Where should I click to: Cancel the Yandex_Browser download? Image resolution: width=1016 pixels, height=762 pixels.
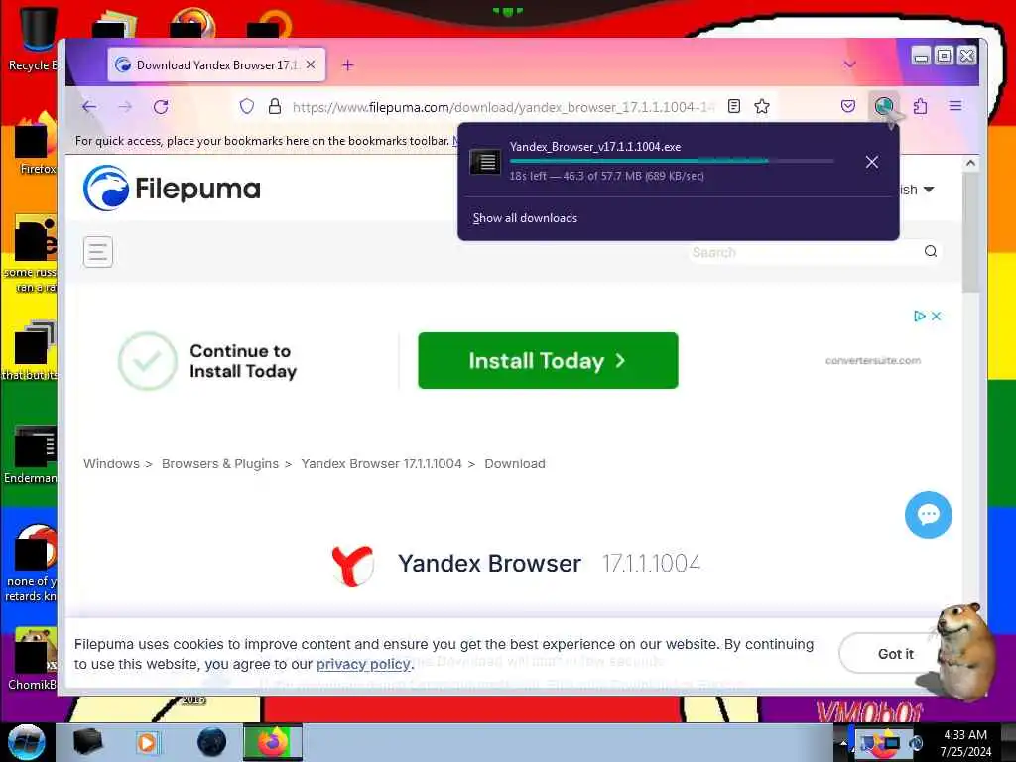coord(872,162)
